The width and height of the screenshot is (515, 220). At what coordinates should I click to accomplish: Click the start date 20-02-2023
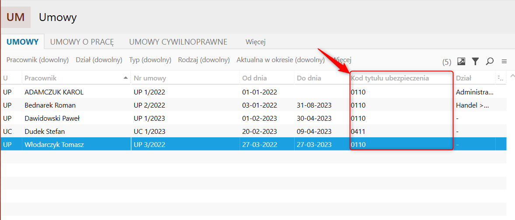(x=260, y=131)
